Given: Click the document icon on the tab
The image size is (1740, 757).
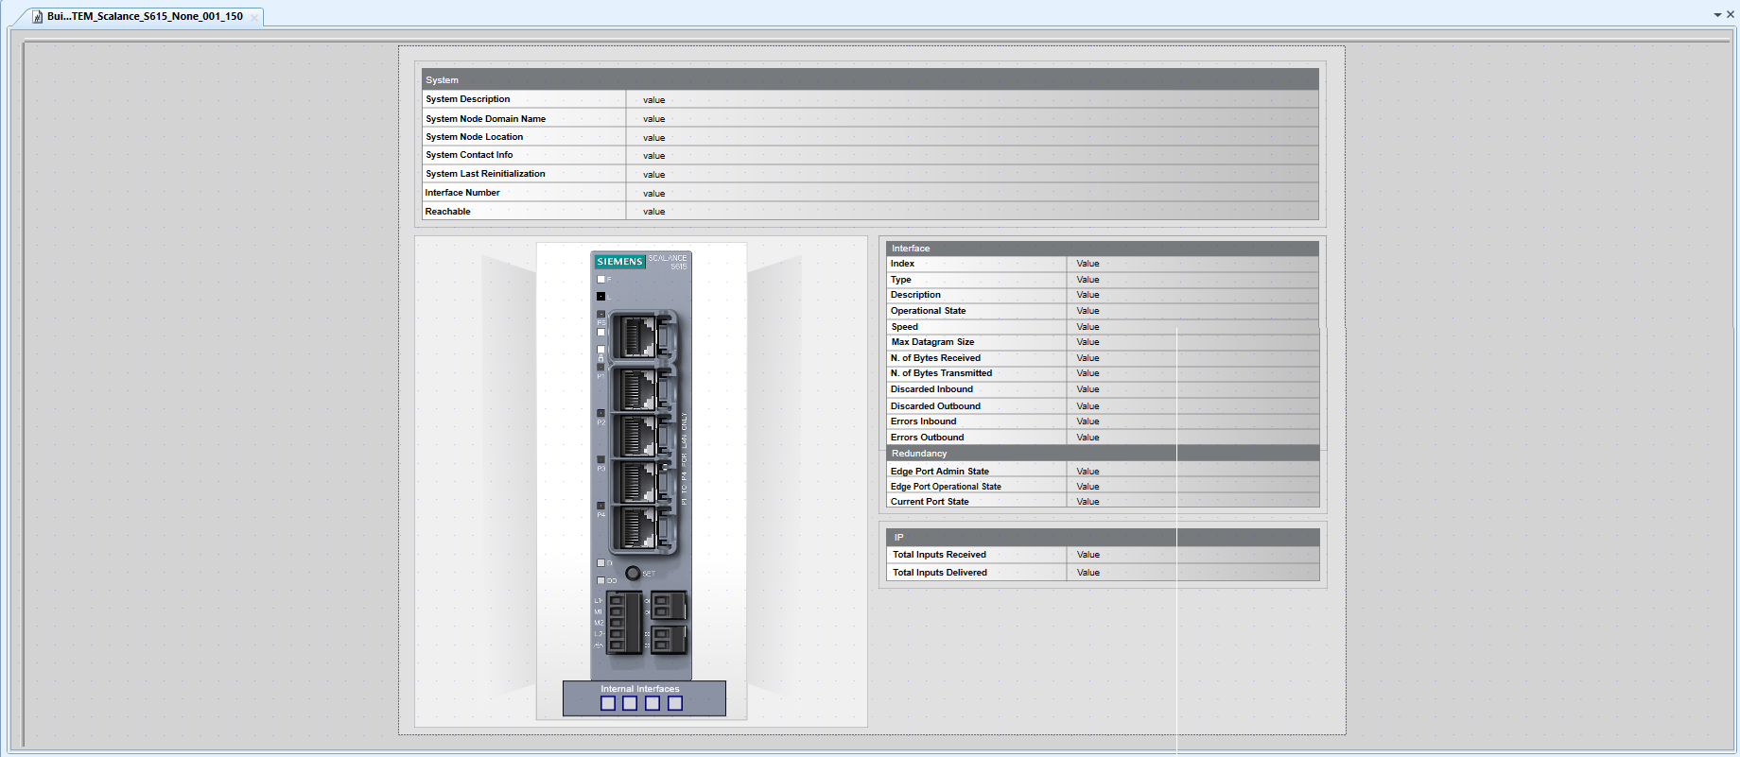Looking at the screenshot, I should point(38,17).
